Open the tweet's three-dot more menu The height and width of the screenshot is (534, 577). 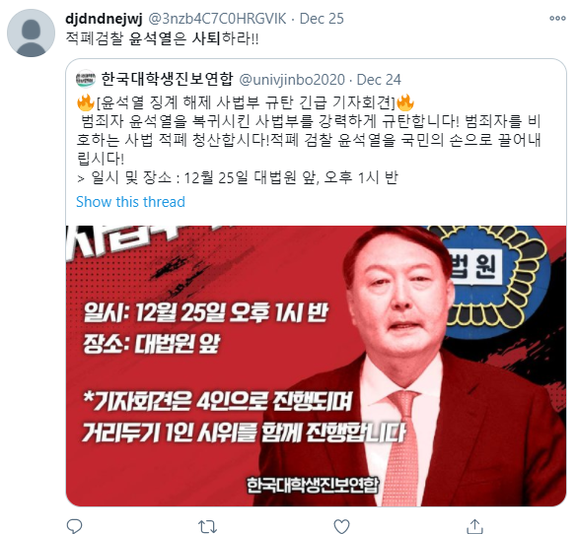tap(557, 18)
